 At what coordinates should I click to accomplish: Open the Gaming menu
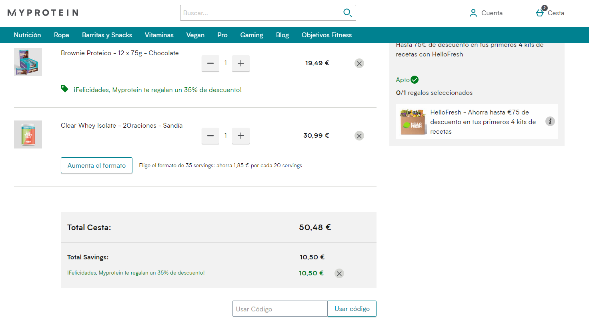[x=252, y=35]
